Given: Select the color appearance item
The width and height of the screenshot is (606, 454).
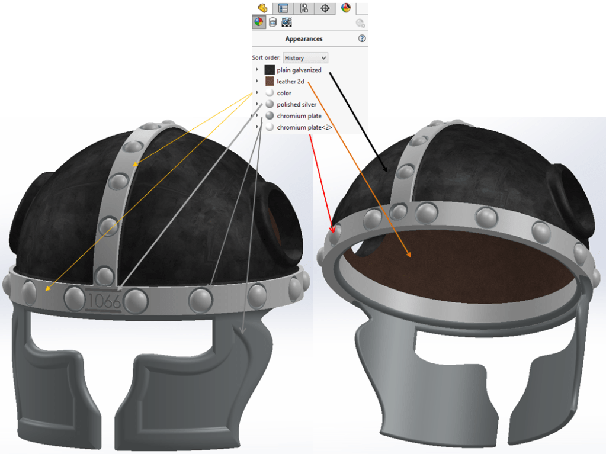Looking at the screenshot, I should (284, 93).
